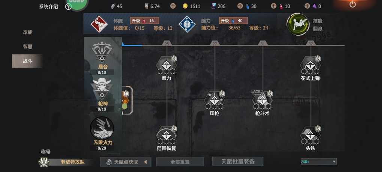This screenshot has height=172, width=382.
Task: Select the 枪斗术 ACE talent icon
Action: pyautogui.click(x=262, y=100)
